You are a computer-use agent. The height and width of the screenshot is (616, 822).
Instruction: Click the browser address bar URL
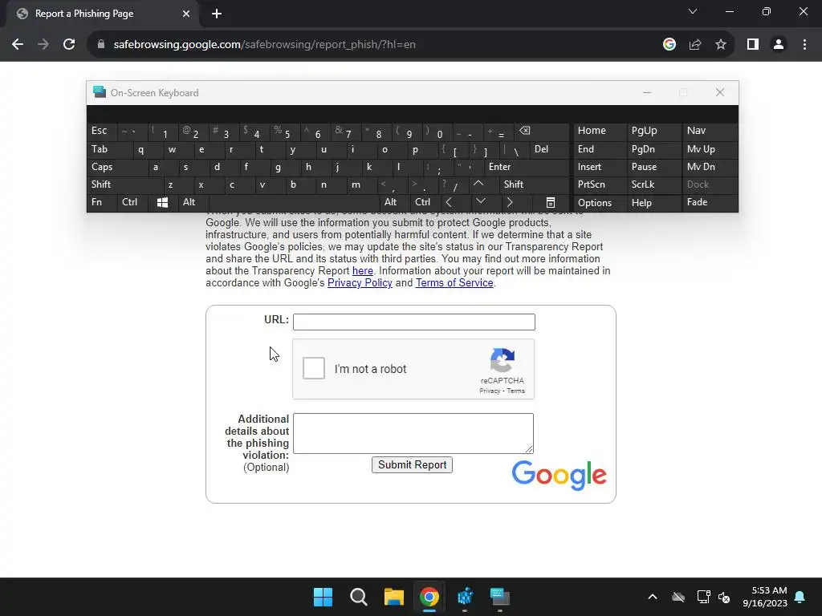point(265,45)
